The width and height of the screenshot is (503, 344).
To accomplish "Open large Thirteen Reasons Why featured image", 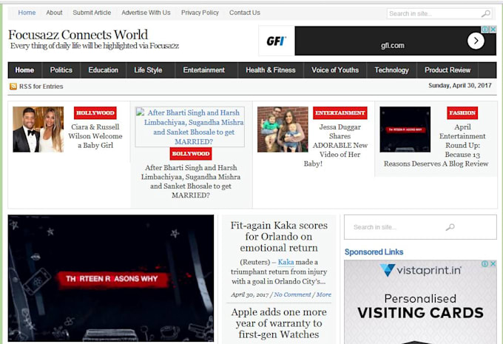I will (x=111, y=278).
